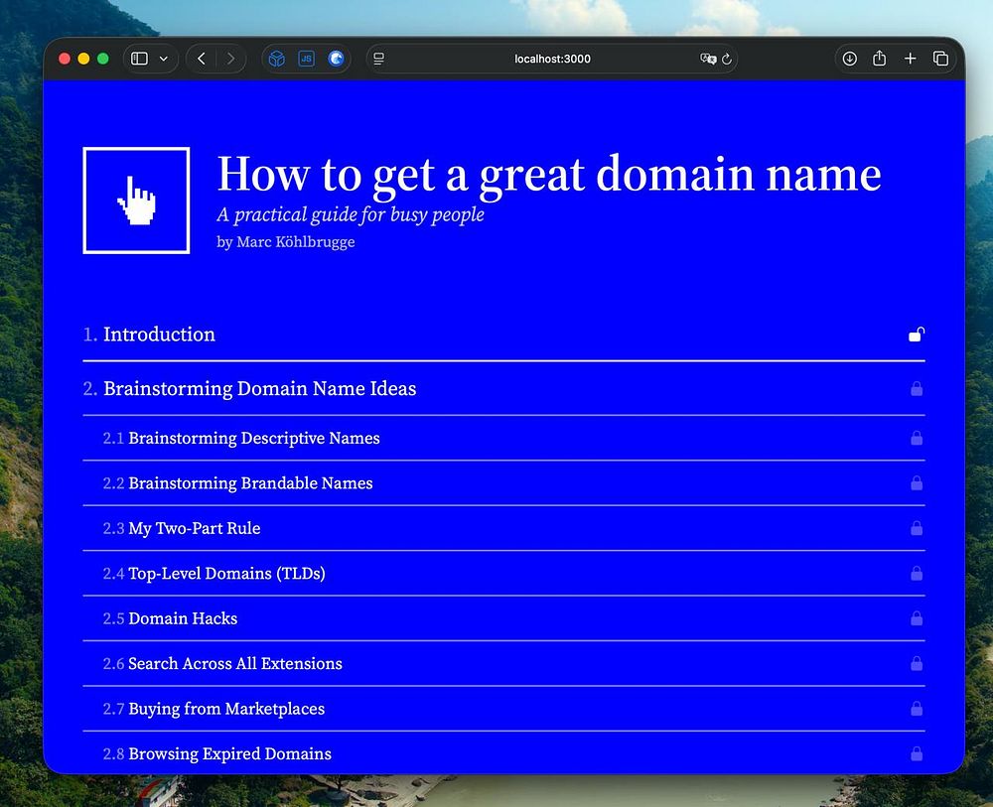
Task: Open the page menu icon in the address bar
Action: 378,59
